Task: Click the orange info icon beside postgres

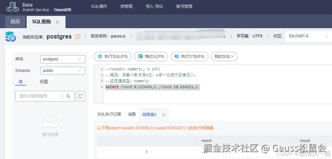Action: (78, 36)
